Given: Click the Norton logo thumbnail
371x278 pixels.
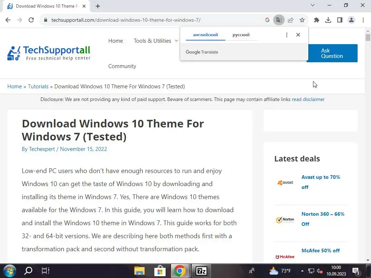Looking at the screenshot, I should (x=285, y=220).
